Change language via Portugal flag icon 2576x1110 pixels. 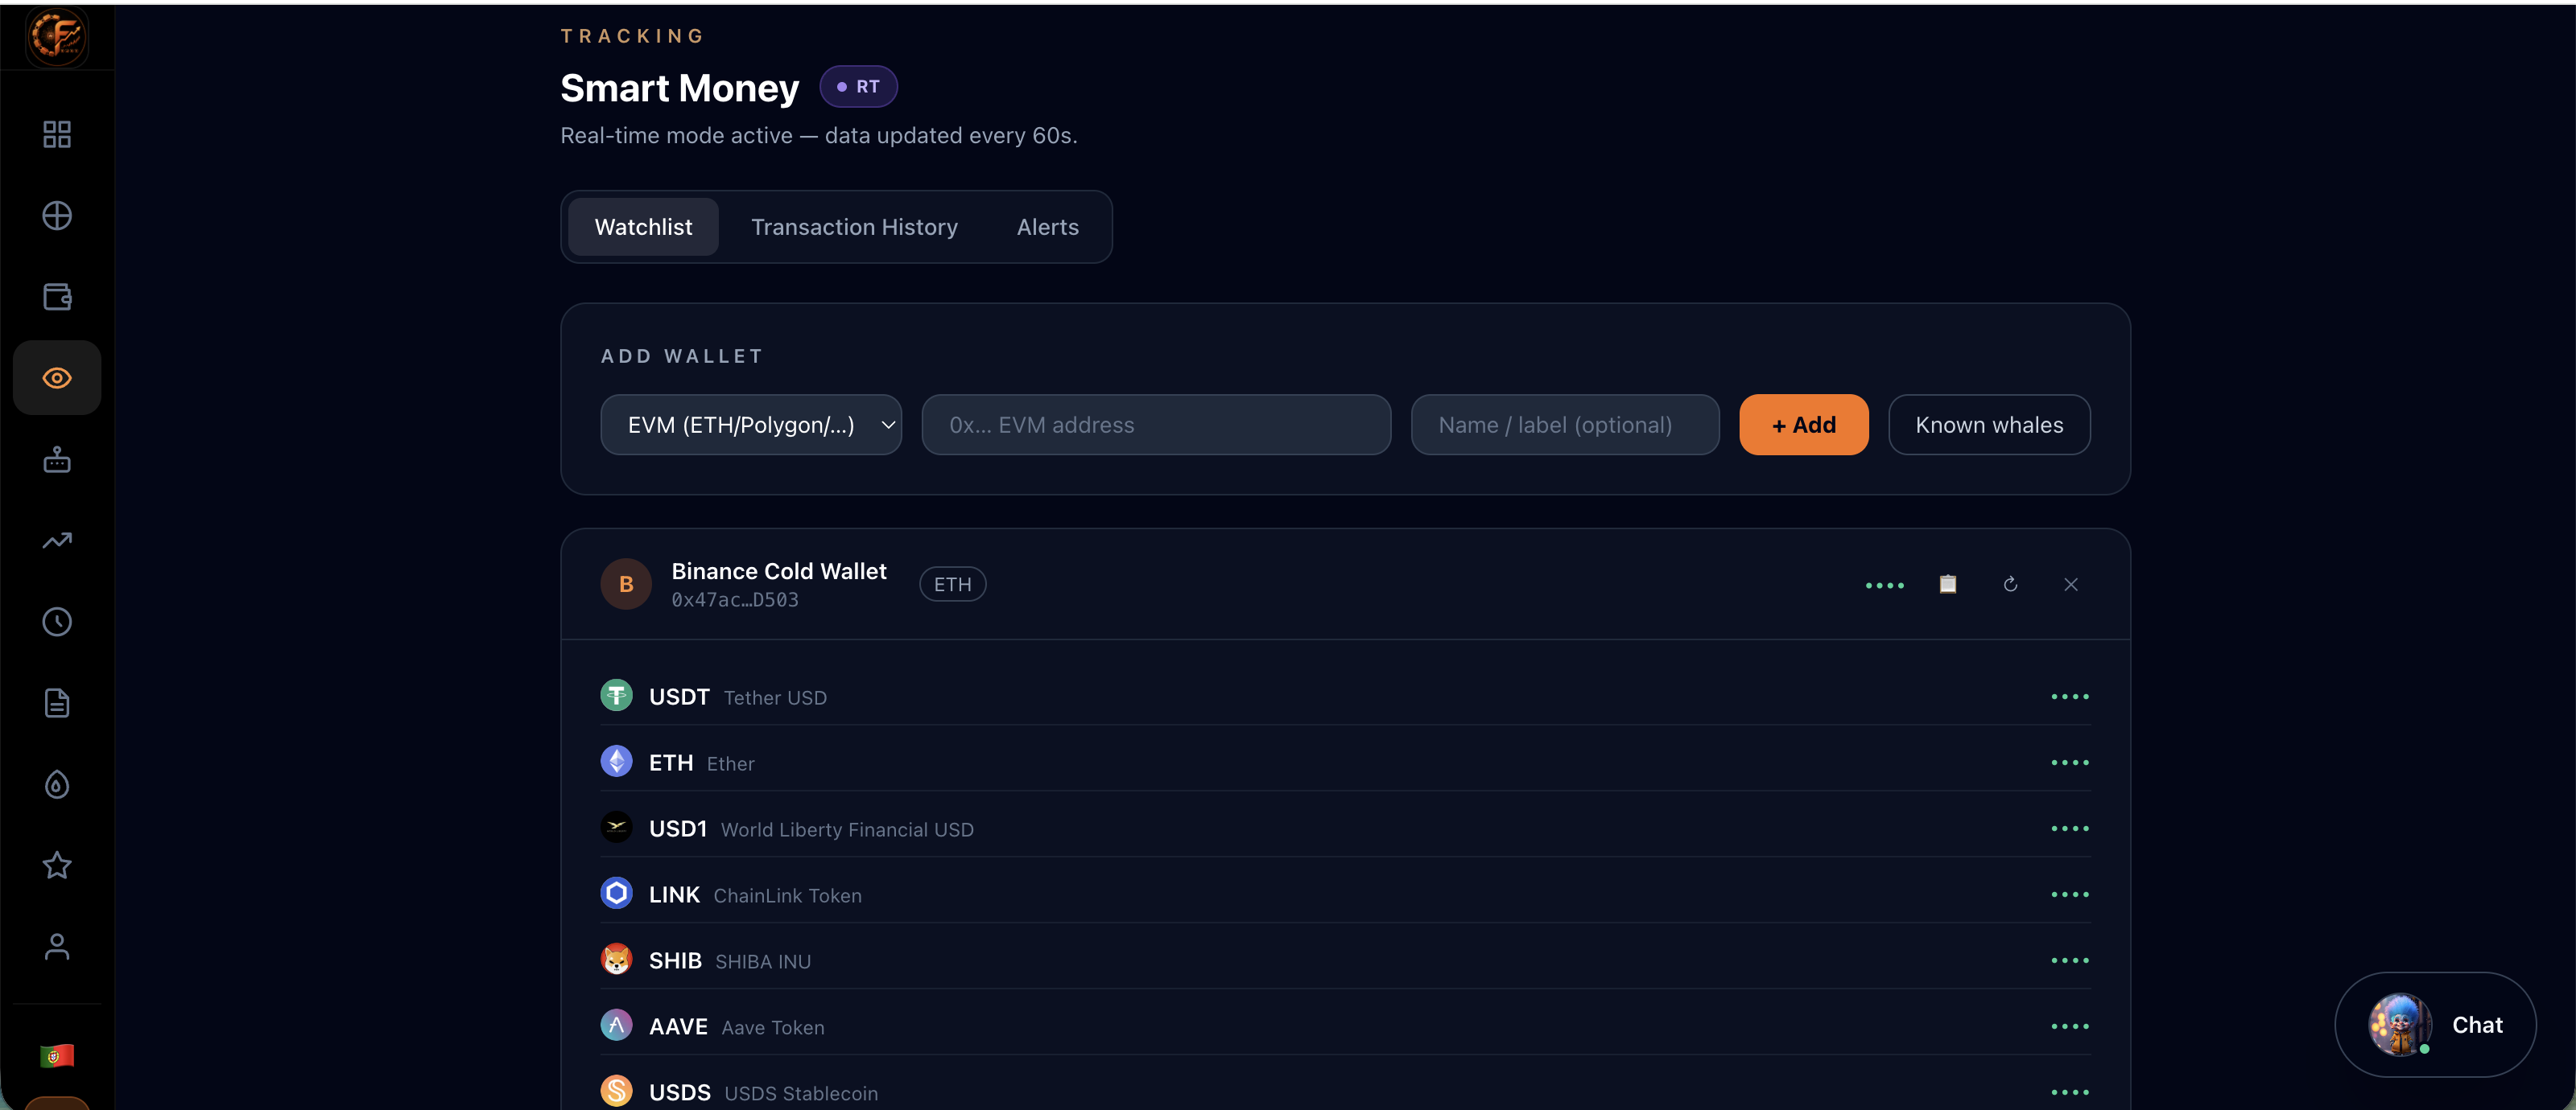click(57, 1056)
